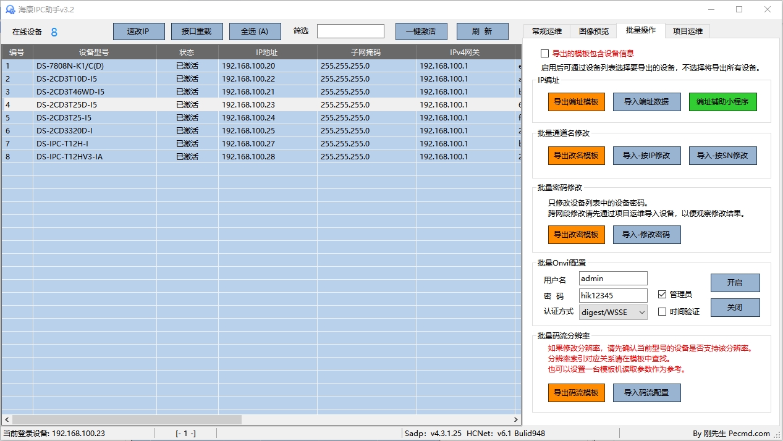Viewport: 783px width, 441px height.
Task: Focus the 密码 field containing hik12345
Action: pos(613,295)
